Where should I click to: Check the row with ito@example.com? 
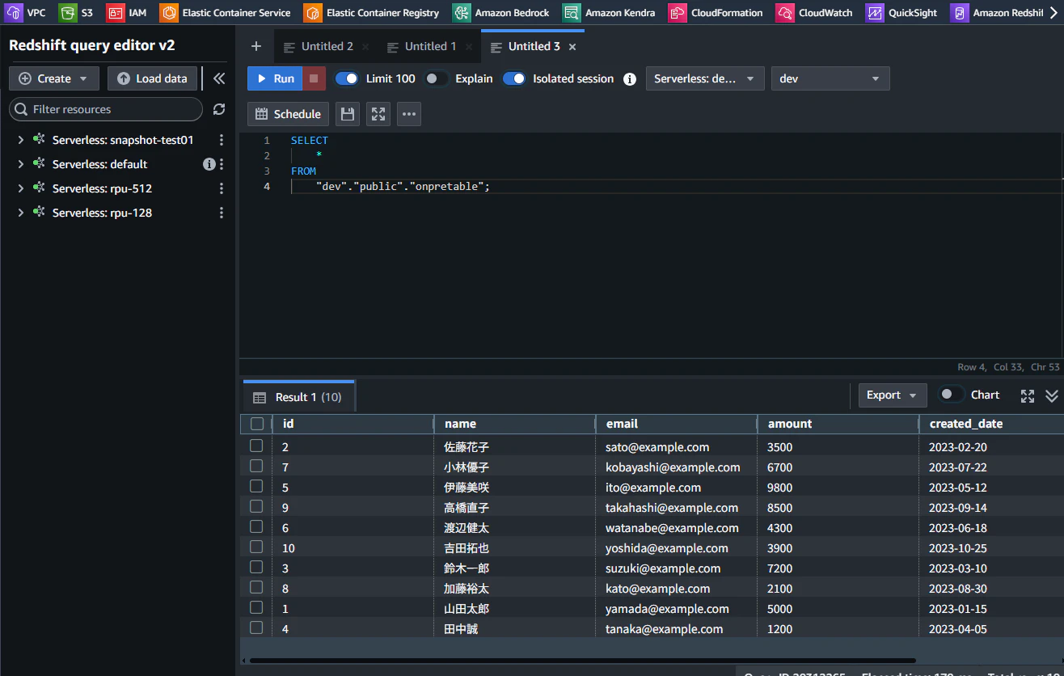[256, 486]
